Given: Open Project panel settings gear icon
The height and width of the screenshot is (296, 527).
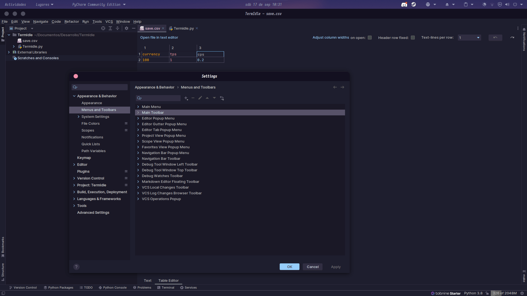Looking at the screenshot, I should coord(126,28).
